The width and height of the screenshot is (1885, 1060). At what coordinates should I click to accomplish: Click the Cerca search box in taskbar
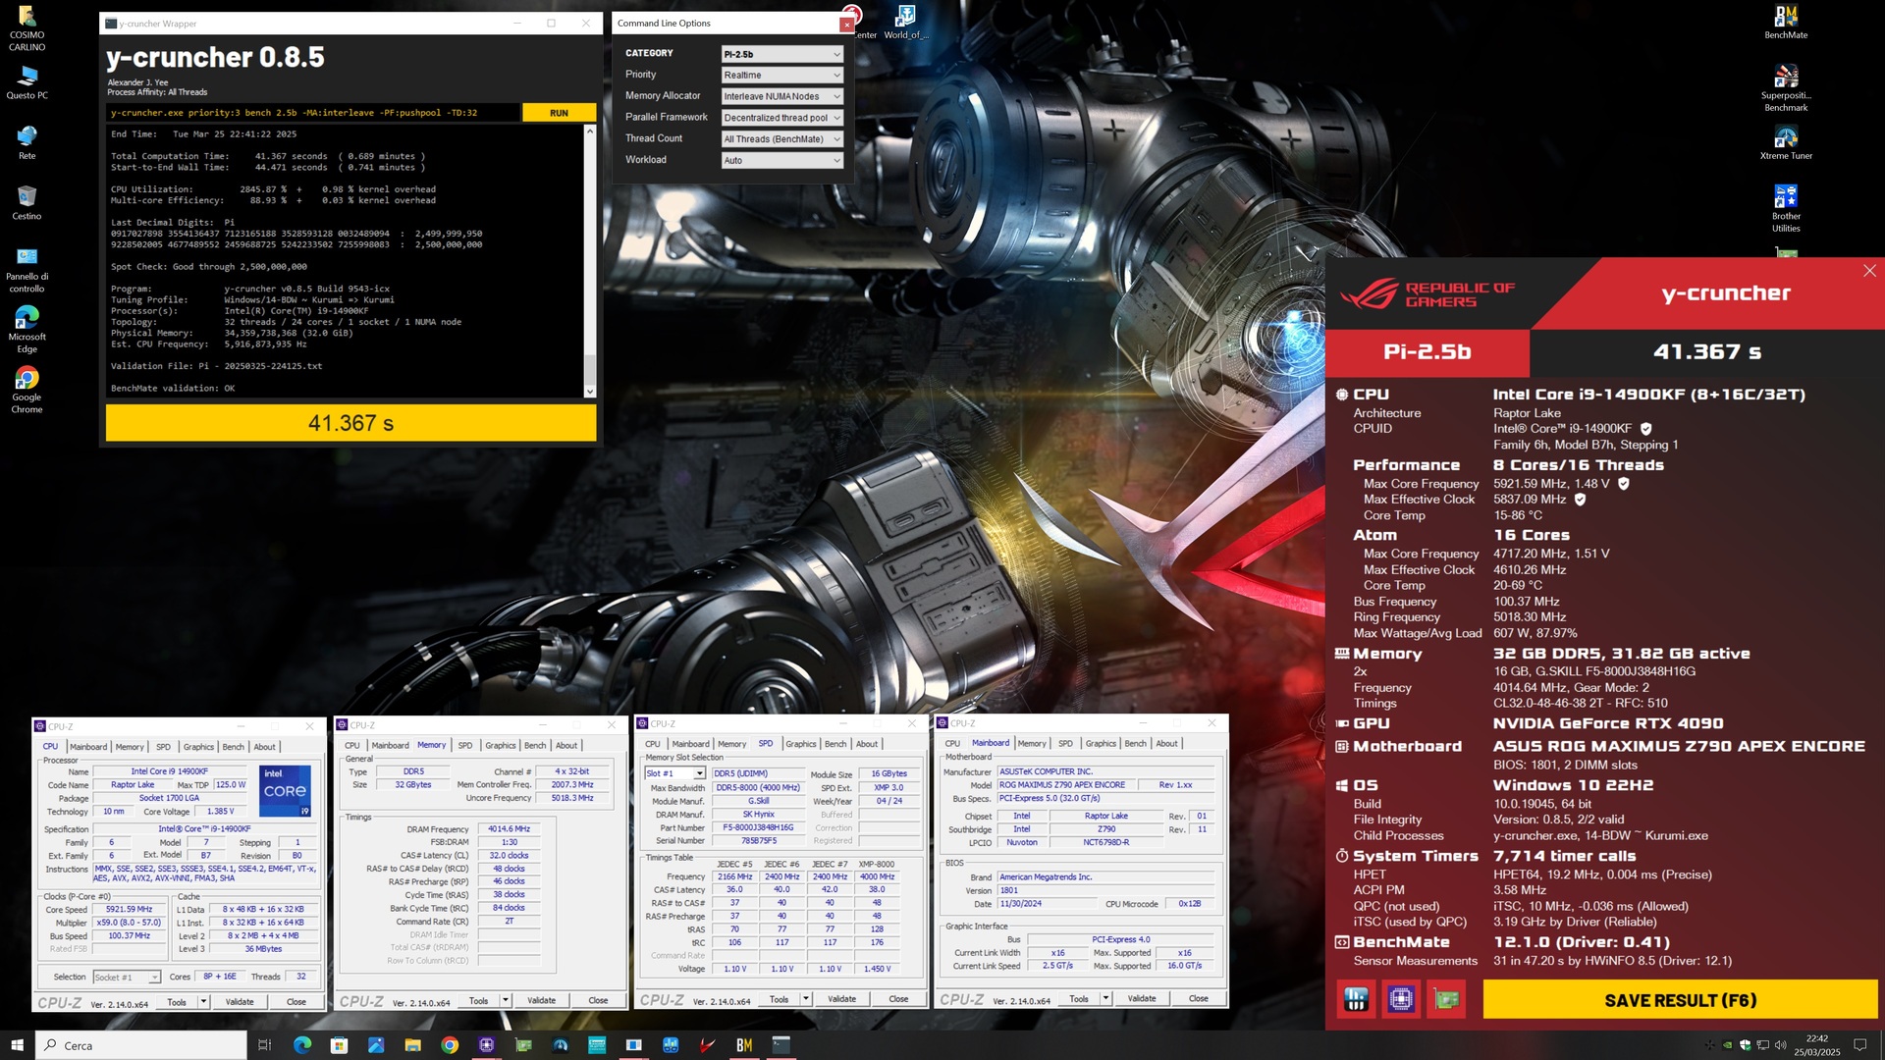coord(141,1045)
